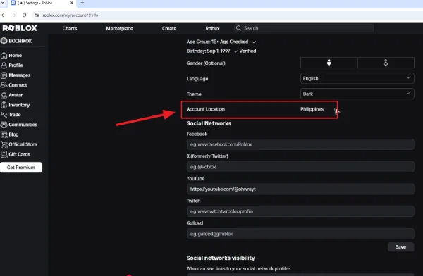Click the Facebook link field
Viewport: 423px width, 276px height.
300,144
